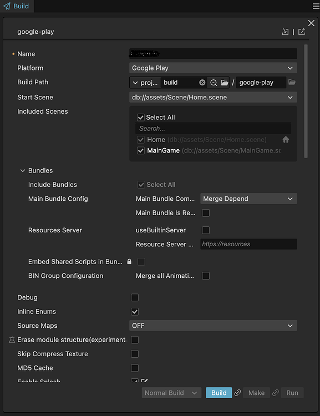The image size is (320, 416).
Task: Click the BIN Group Configuration label
Action: 65,276
